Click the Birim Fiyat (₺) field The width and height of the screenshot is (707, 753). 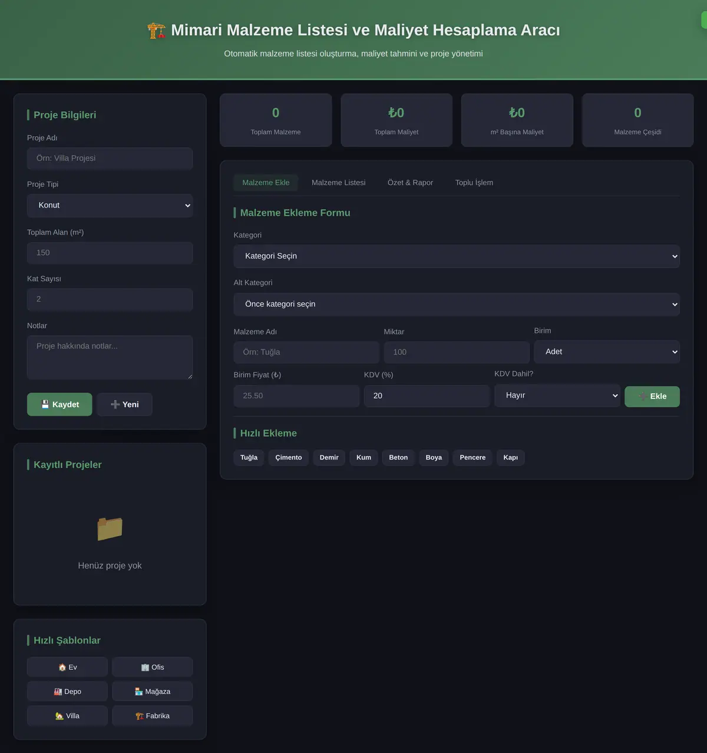click(296, 396)
